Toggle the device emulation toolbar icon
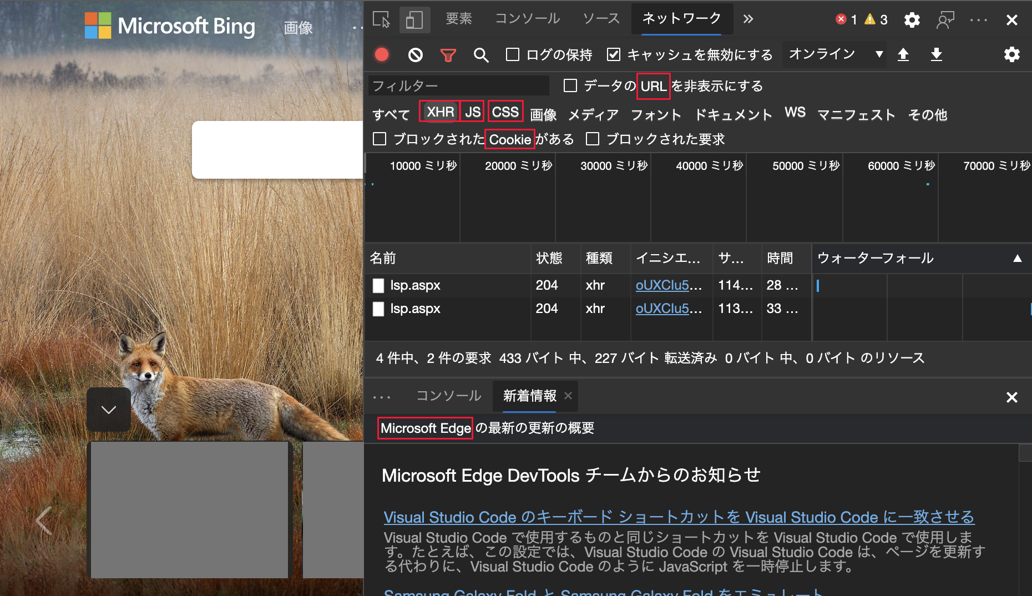1032x596 pixels. point(414,19)
